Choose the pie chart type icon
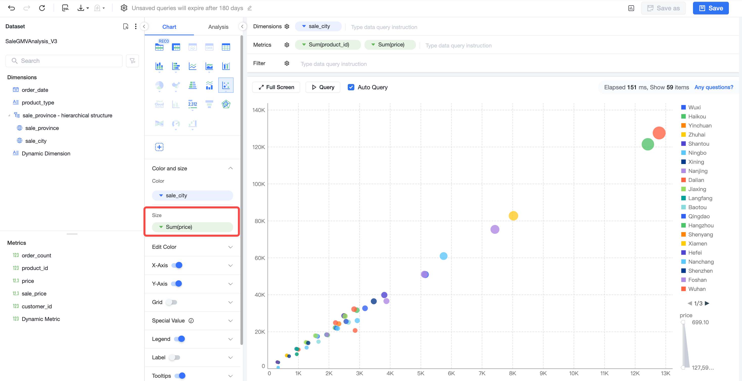The height and width of the screenshot is (381, 742). (159, 85)
